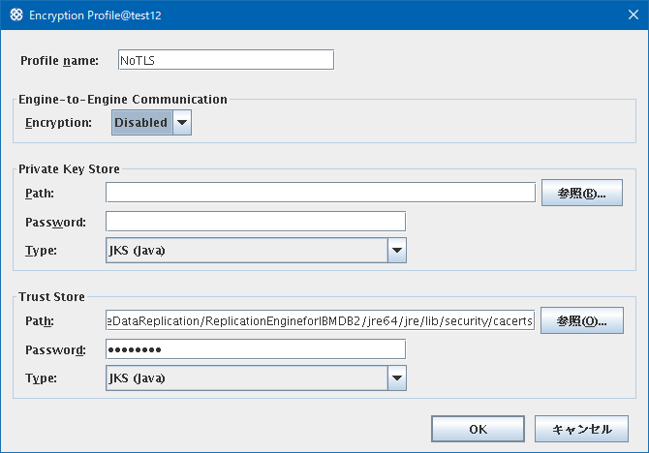Viewport: 649px width, 453px height.
Task: Browse for Private Key Store path with 参照(B)
Action: point(582,193)
